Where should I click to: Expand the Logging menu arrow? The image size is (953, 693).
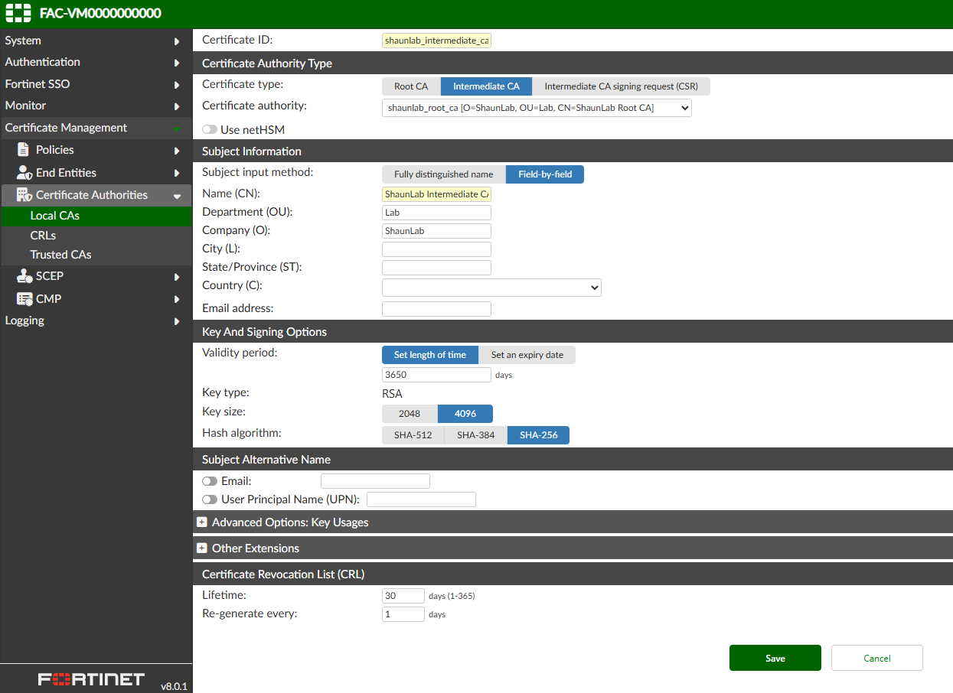pyautogui.click(x=177, y=321)
